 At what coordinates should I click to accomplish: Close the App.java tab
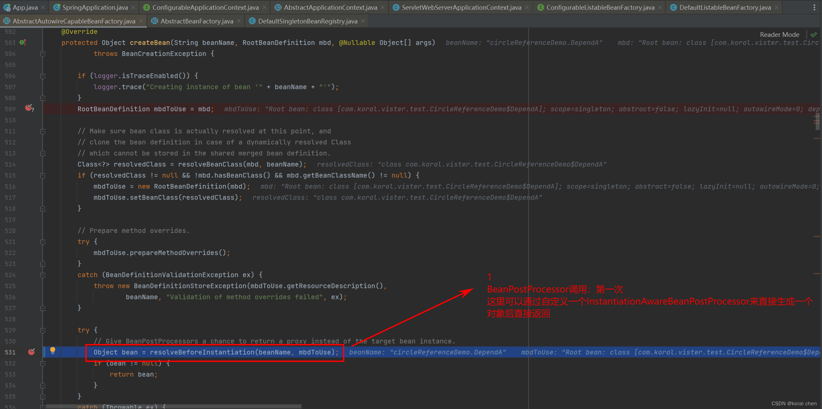tap(43, 7)
